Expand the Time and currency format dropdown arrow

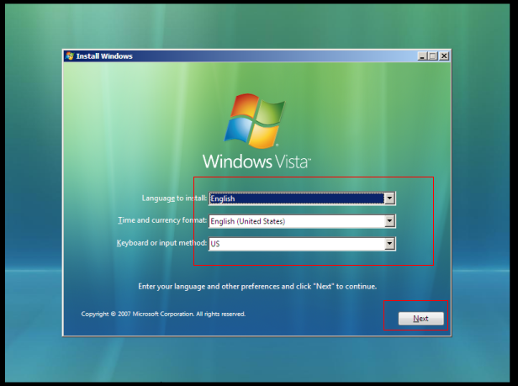point(390,221)
